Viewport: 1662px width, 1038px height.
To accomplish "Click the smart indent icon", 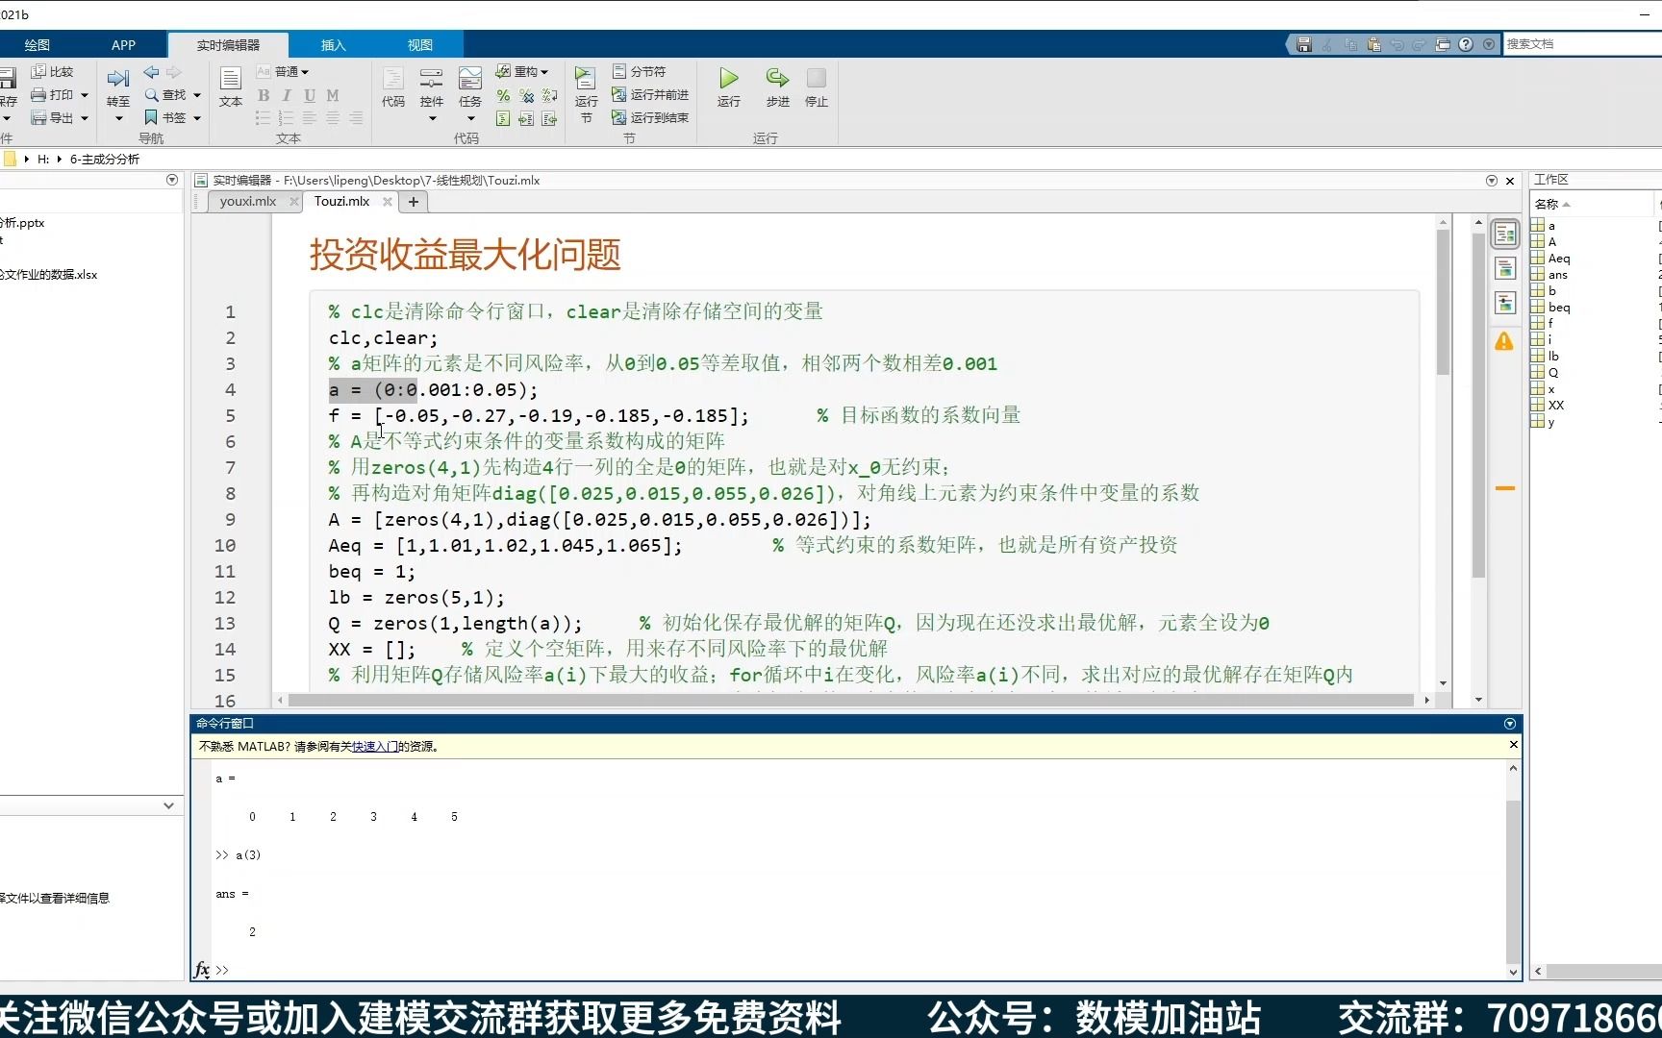I will click(x=503, y=118).
